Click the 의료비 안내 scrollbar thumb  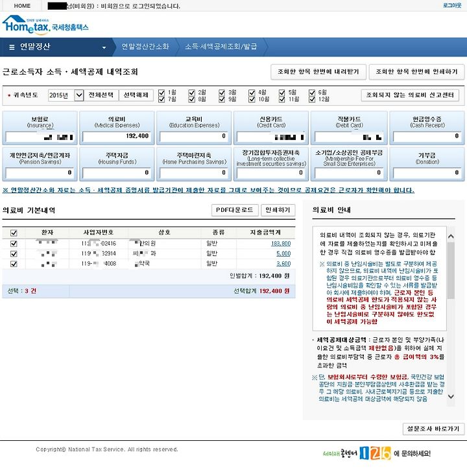451,270
